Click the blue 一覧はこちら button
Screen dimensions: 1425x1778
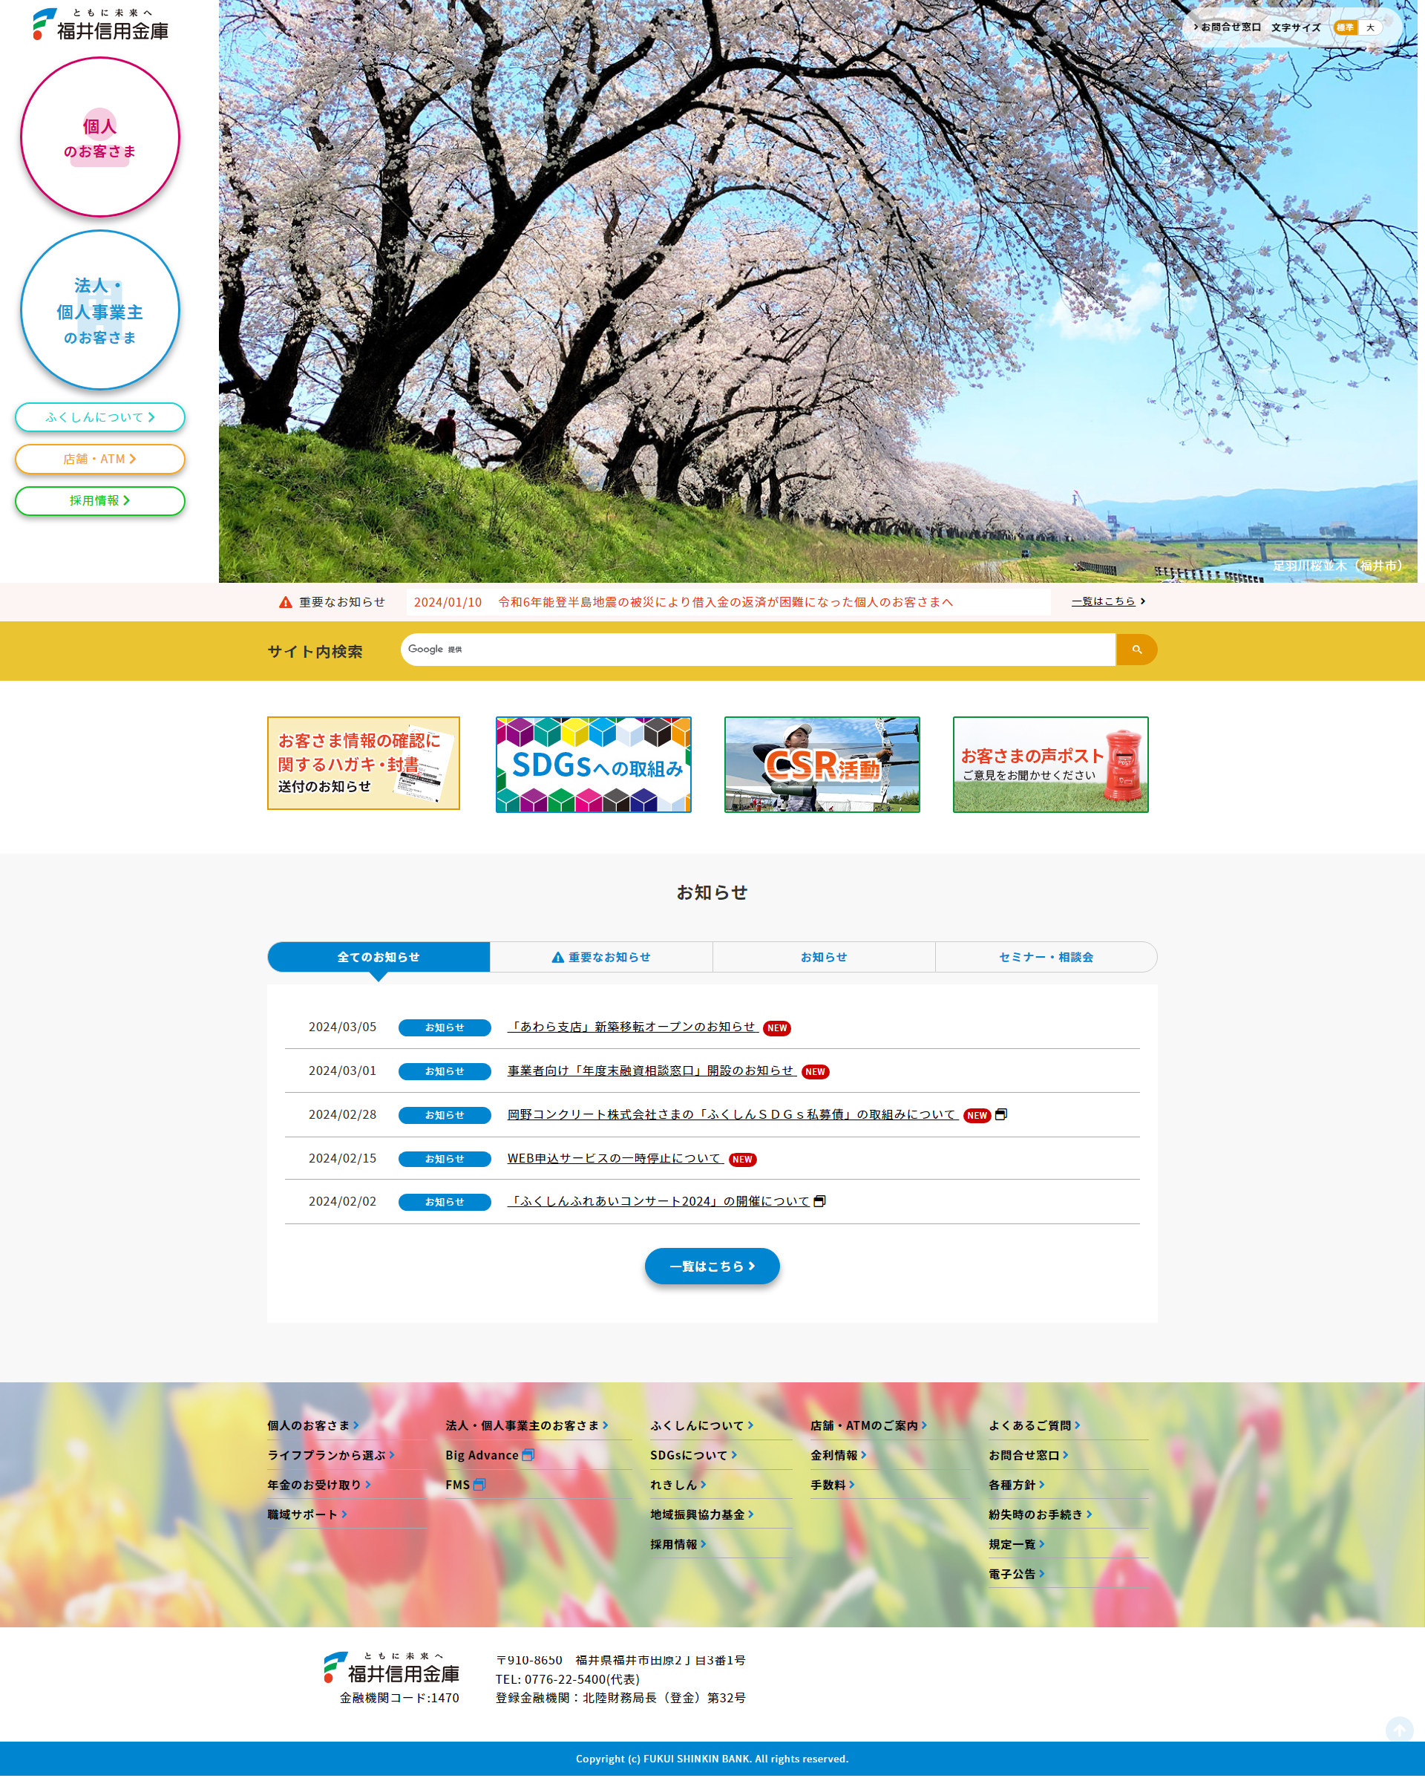712,1266
